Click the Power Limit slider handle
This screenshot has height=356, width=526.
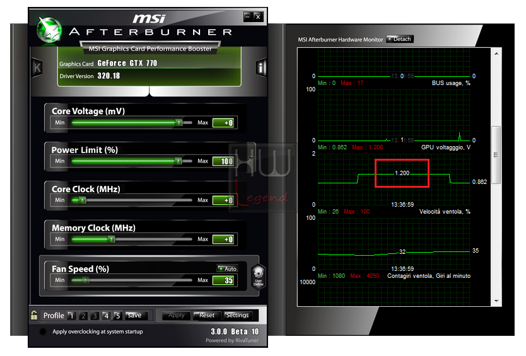pos(178,161)
